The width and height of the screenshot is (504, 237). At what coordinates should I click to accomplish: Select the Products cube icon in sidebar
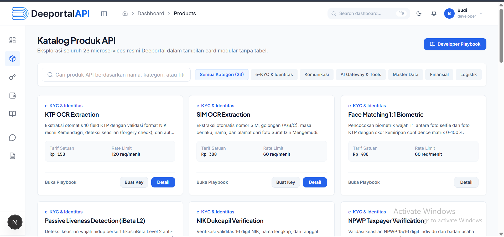click(x=12, y=58)
